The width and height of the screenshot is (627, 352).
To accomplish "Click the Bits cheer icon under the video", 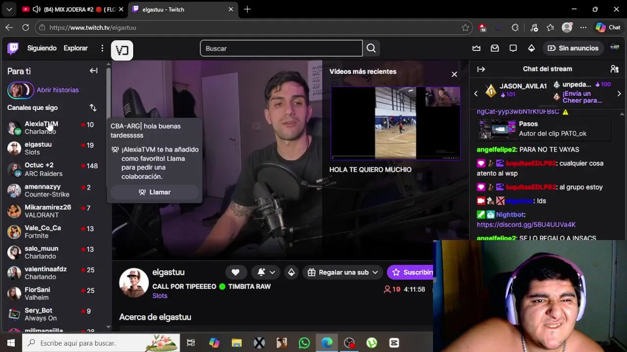I will click(291, 272).
